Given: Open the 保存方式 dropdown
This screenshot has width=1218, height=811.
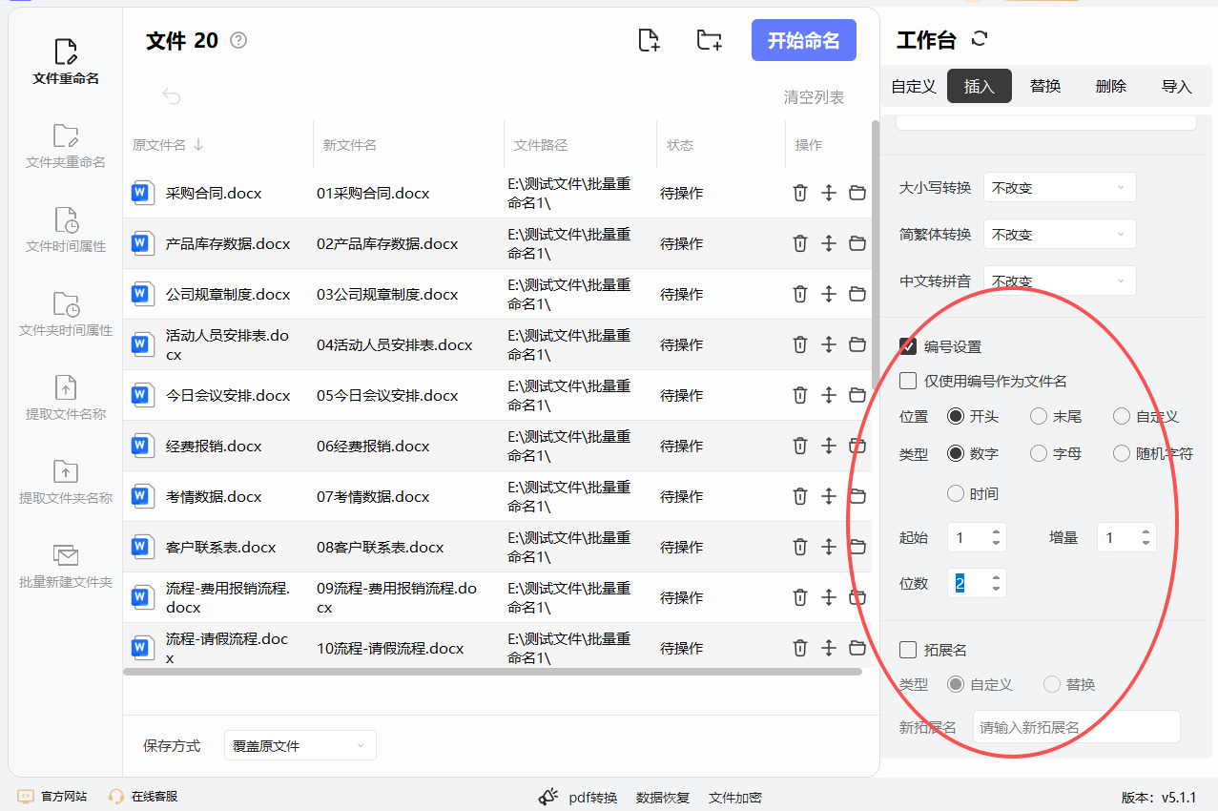Looking at the screenshot, I should point(299,745).
